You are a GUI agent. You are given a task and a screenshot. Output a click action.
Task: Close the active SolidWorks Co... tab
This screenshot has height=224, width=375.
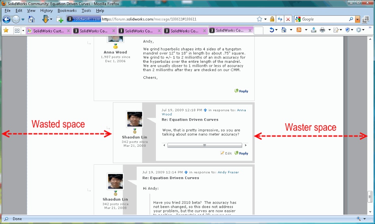250,30
